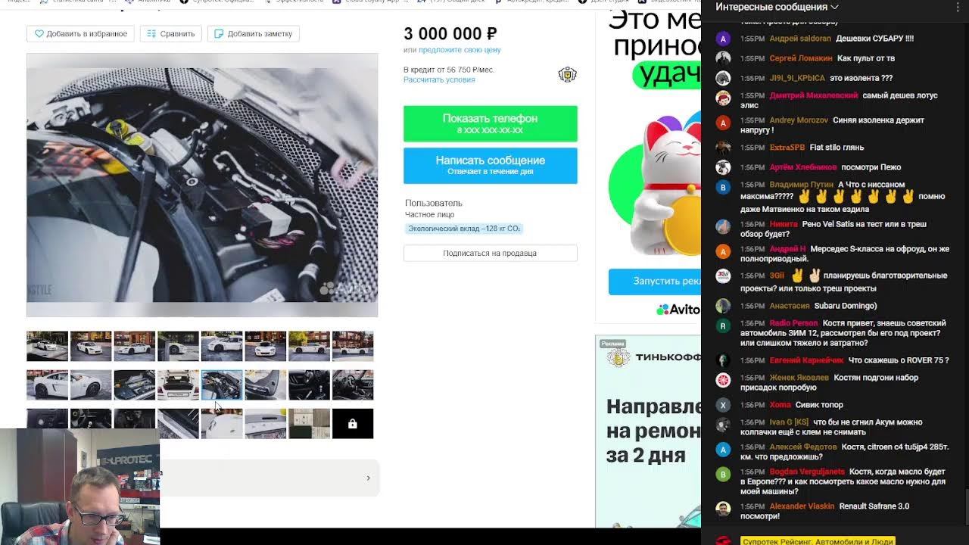Expand the collapsed section chevron below thumbnails
Screen dimensions: 969x545
pos(368,478)
